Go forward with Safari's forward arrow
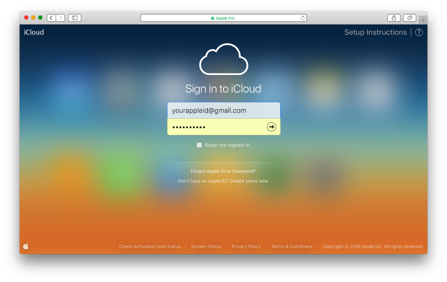The width and height of the screenshot is (447, 282). click(x=60, y=18)
